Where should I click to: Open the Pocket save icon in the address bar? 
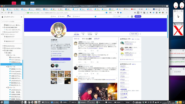click(118, 13)
